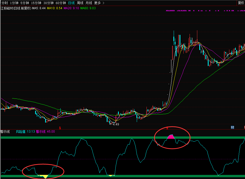Viewport: 245px width, 179px height.
Task: Click the MA60: 9.03 indicator label
Action: coord(88,8)
